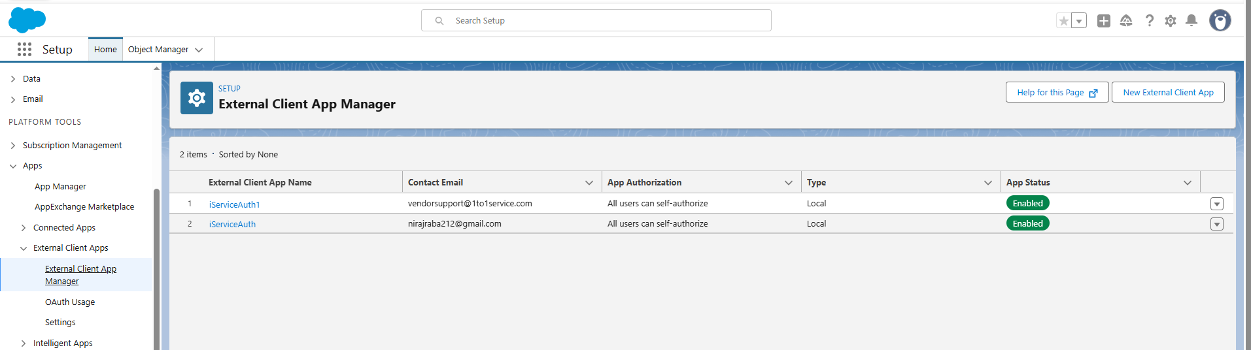Screen dimensions: 1251x350
Task: Open the iServiceAuth1 app link
Action: [x=234, y=204]
